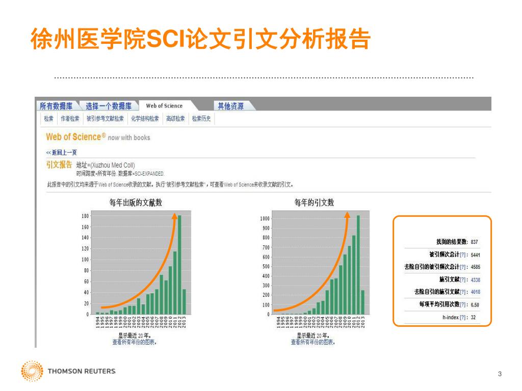Screen dimensions: 522x391
Task: Open the 其他资源 tab
Action: [231, 106]
